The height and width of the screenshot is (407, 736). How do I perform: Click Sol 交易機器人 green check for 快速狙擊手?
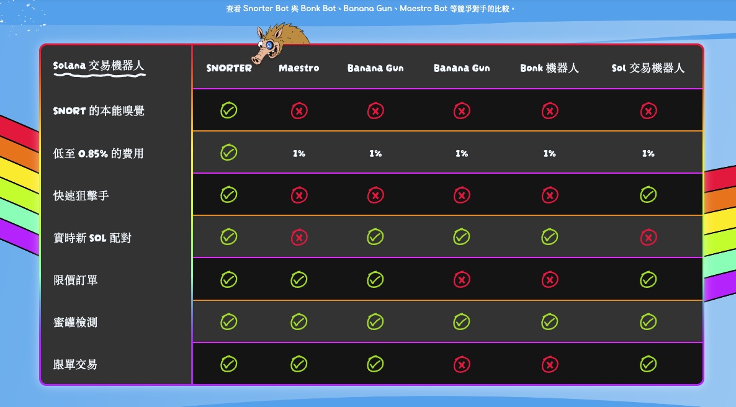648,195
